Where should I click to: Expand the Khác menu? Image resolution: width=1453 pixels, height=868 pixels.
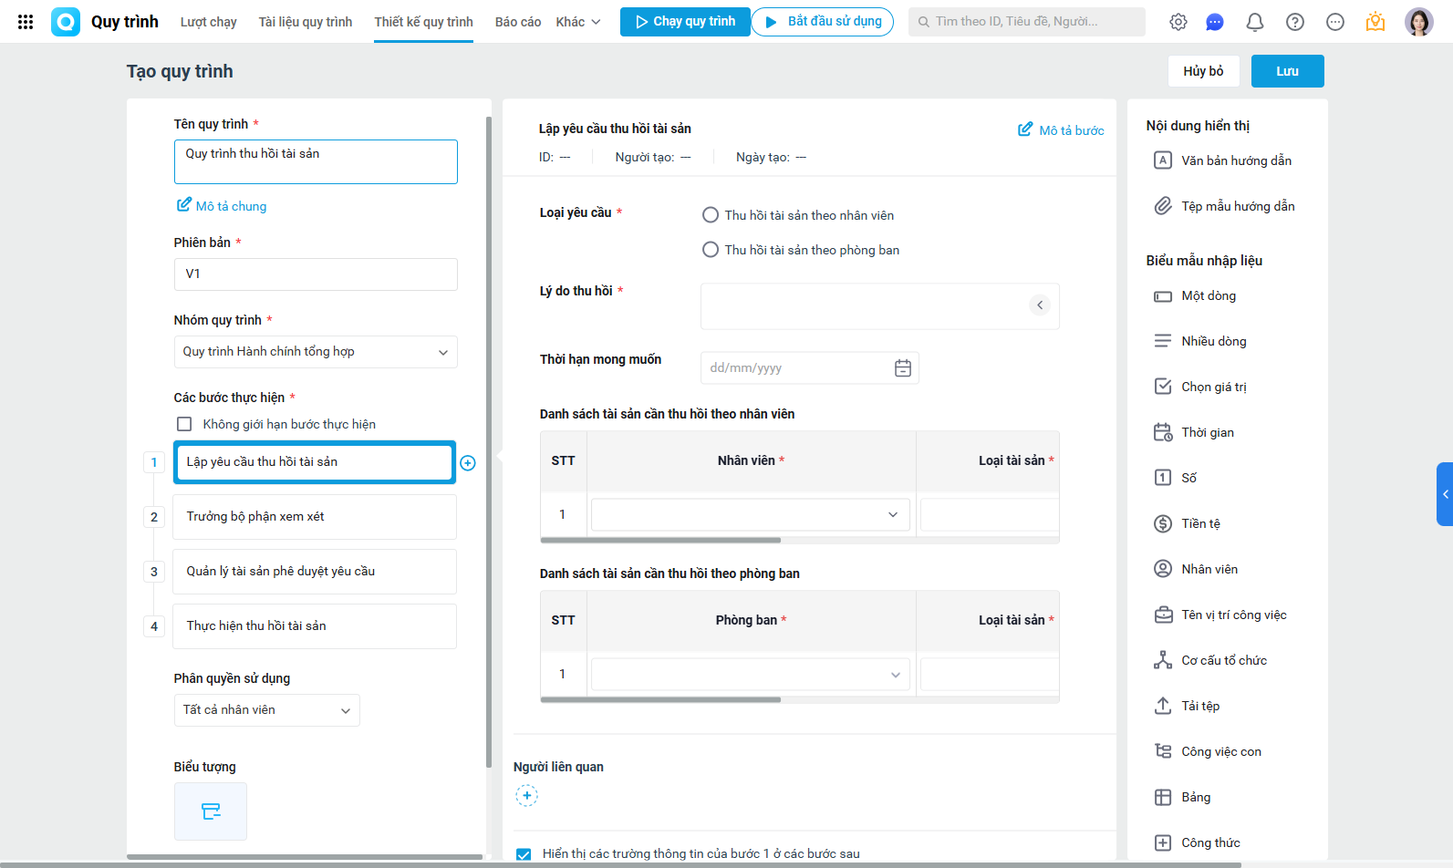pyautogui.click(x=578, y=22)
